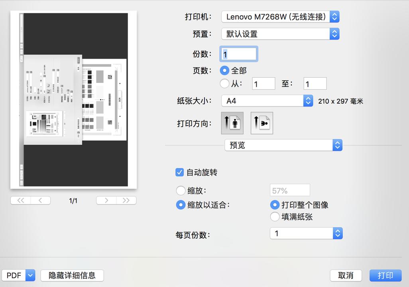Toggle the 自动旋转 checkbox

(x=179, y=173)
